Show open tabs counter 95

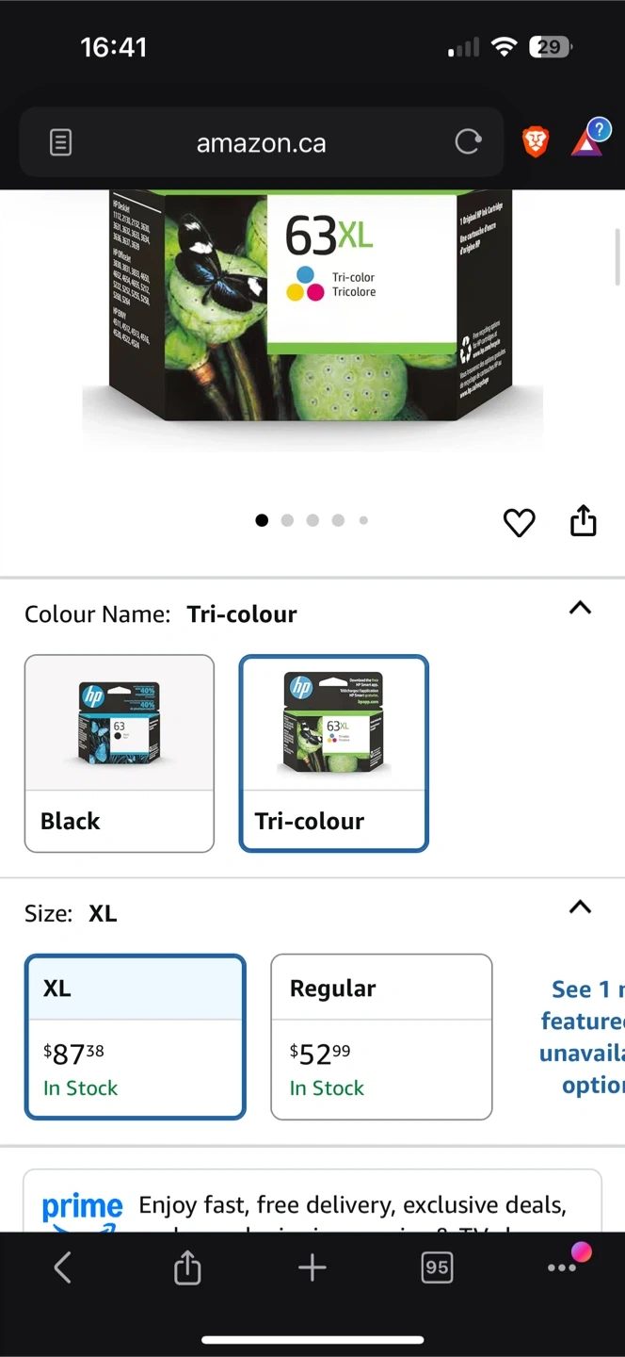pos(437,1267)
